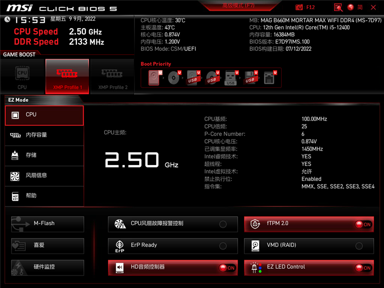Select USB optical drive boot device icon
This screenshot has width=384, height=288.
[x=212, y=78]
